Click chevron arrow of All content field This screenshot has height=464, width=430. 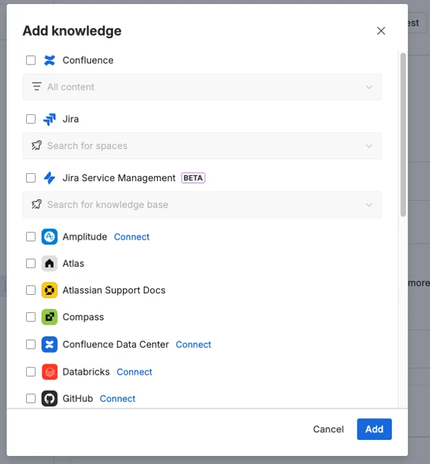369,87
